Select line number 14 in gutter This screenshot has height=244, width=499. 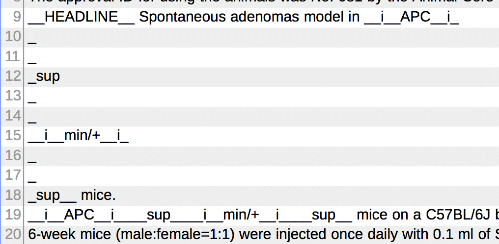coord(13,116)
